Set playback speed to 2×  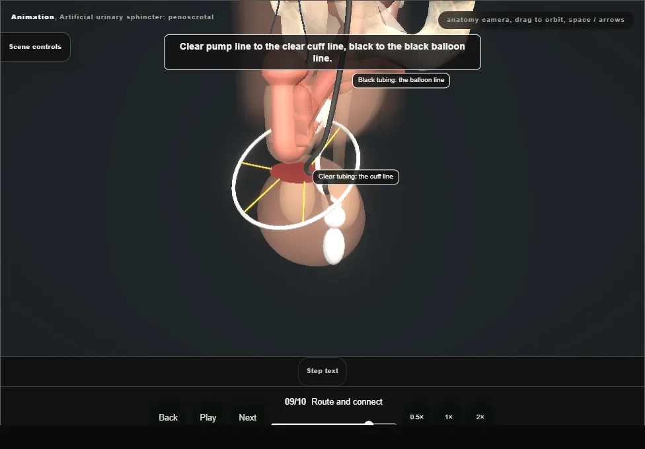480,417
